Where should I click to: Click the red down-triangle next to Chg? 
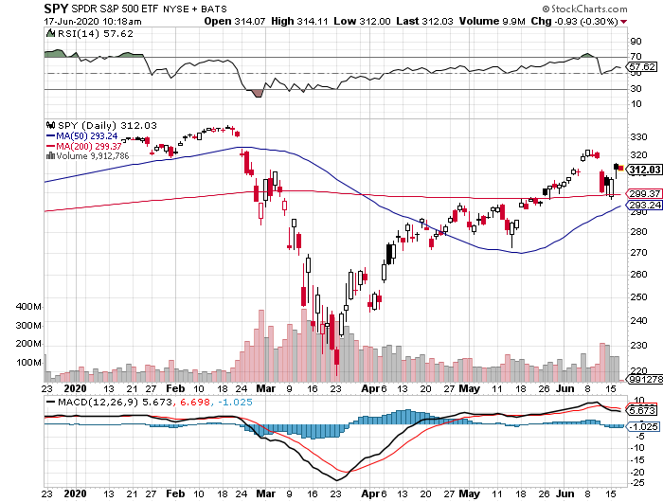624,22
